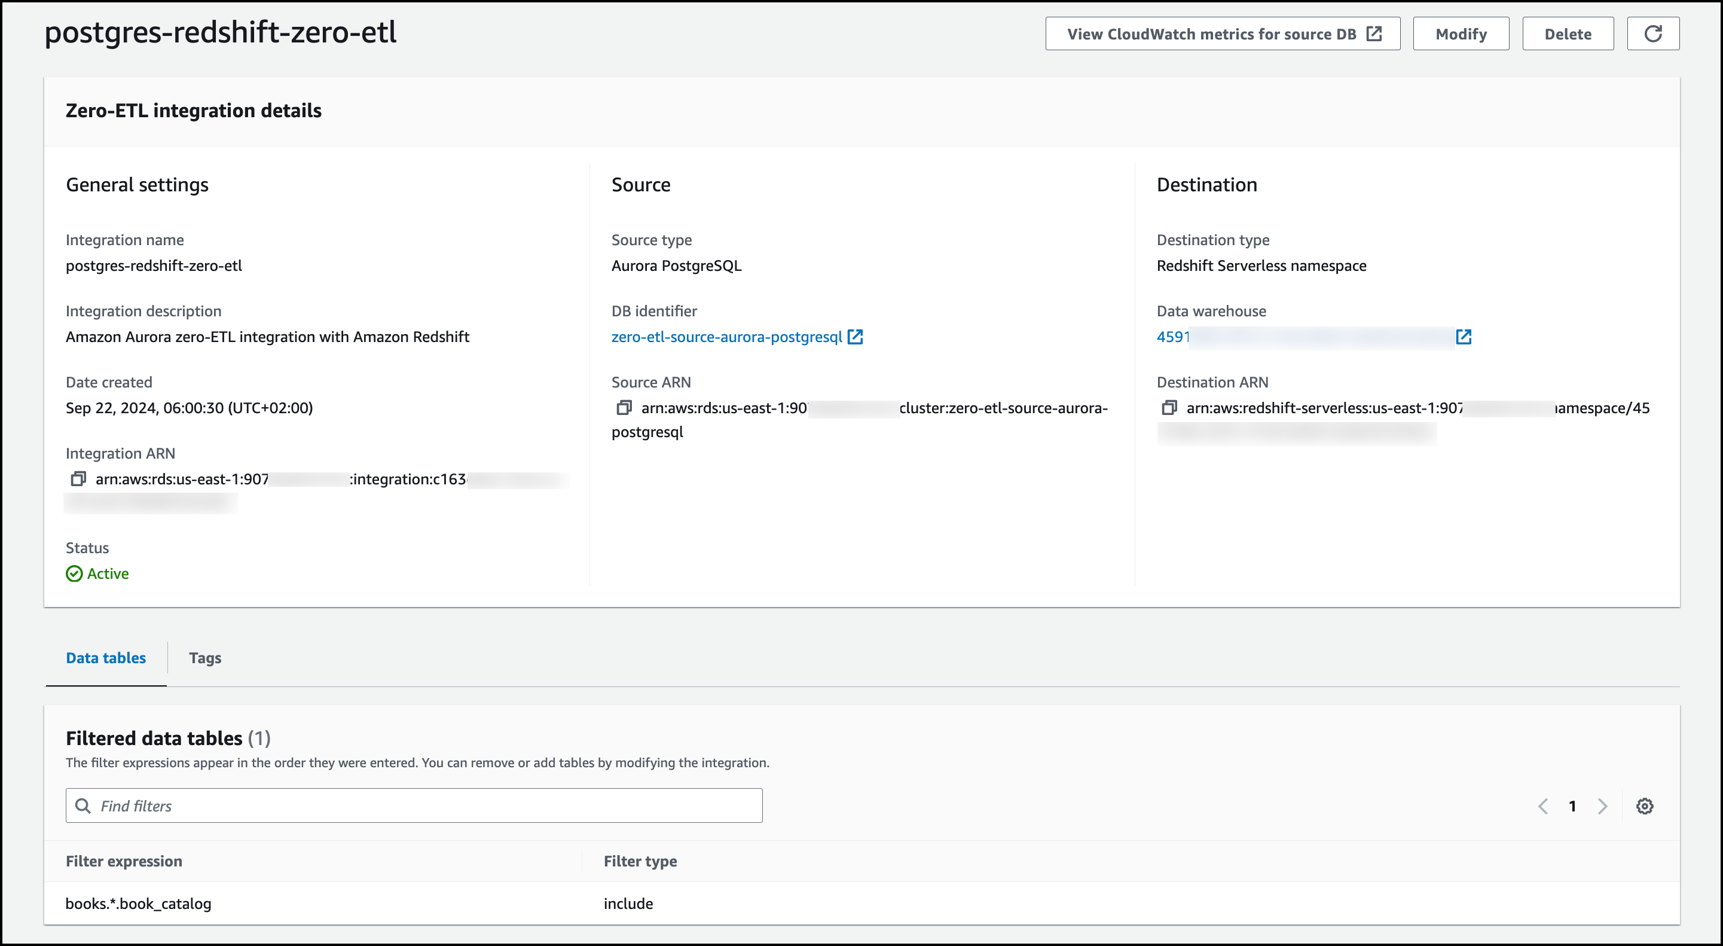Image resolution: width=1723 pixels, height=946 pixels.
Task: Copy the Integration ARN via copy icon
Action: click(x=78, y=479)
